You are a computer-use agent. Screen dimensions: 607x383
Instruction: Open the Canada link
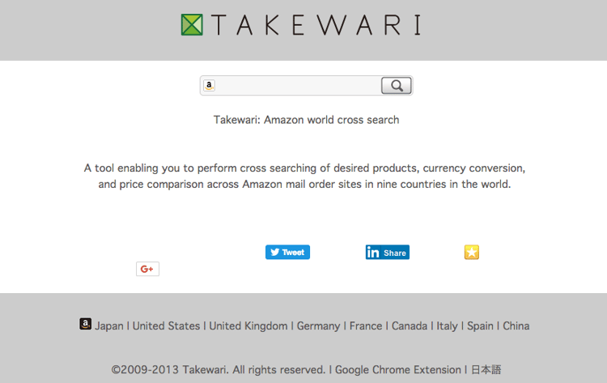[410, 326]
